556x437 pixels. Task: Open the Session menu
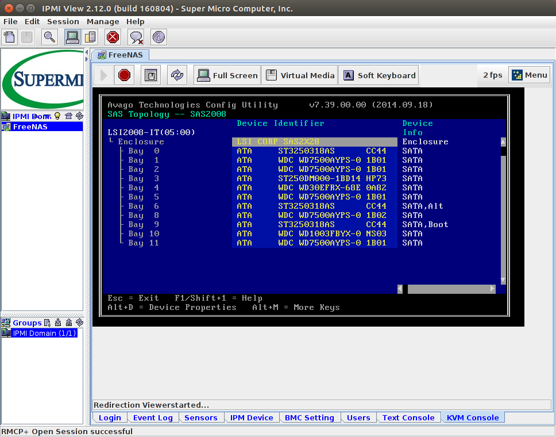[63, 21]
